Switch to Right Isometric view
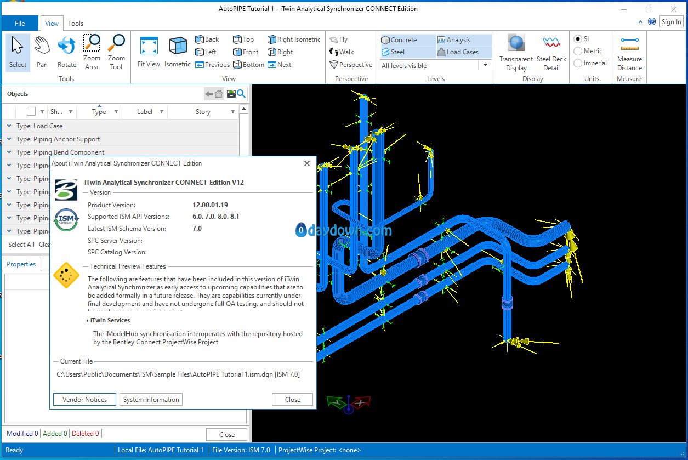688x460 pixels. (294, 39)
